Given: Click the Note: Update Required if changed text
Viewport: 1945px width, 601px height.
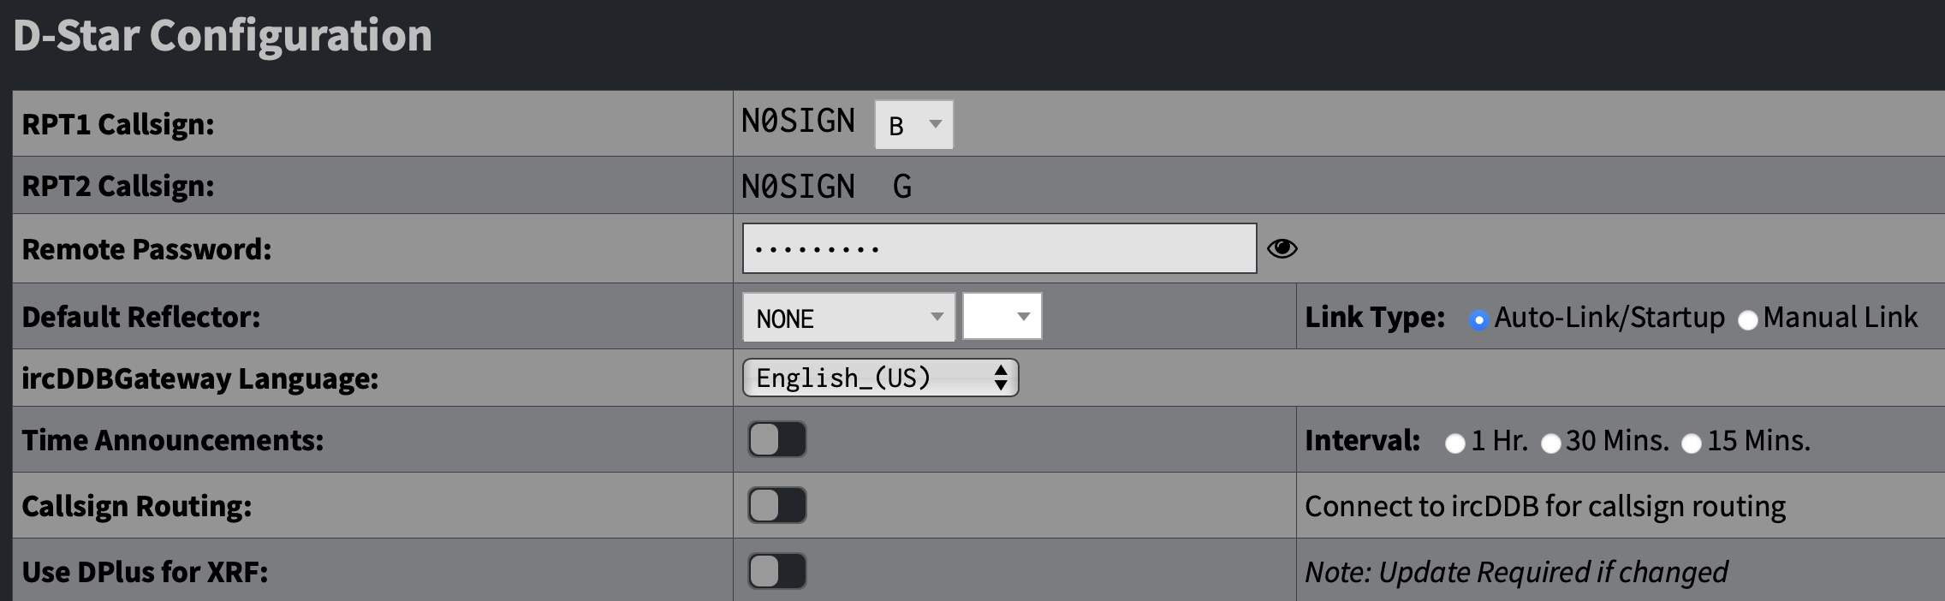Looking at the screenshot, I should coord(1515,570).
